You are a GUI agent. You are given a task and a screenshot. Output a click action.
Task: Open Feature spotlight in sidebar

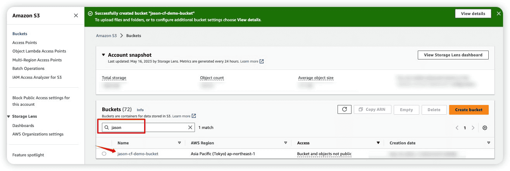point(28,155)
